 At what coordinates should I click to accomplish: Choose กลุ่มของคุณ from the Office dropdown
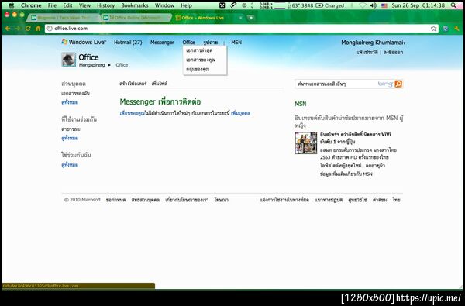(198, 70)
